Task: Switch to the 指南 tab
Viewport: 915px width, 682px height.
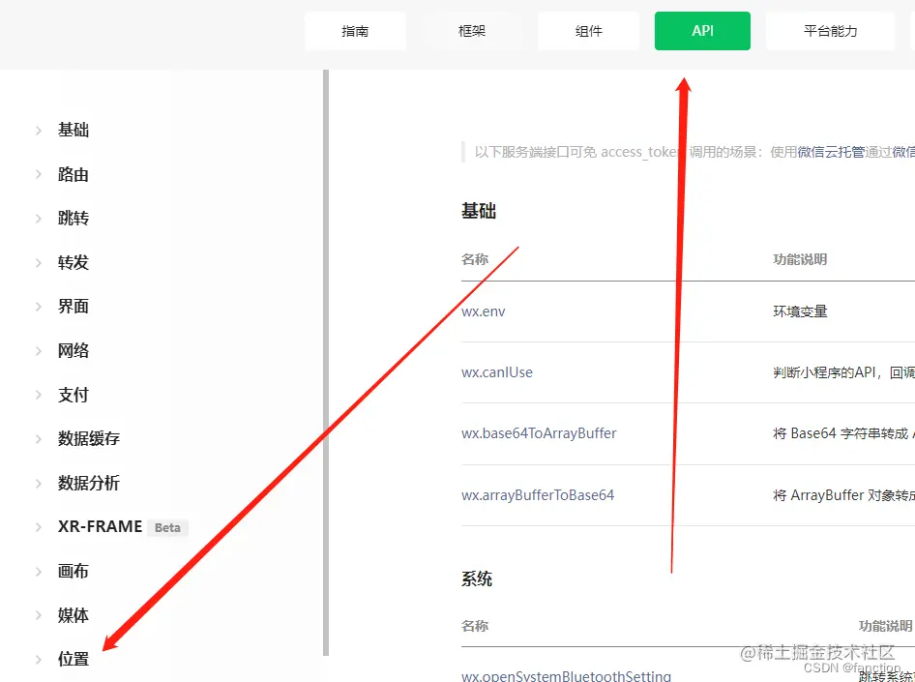Action: 355,30
